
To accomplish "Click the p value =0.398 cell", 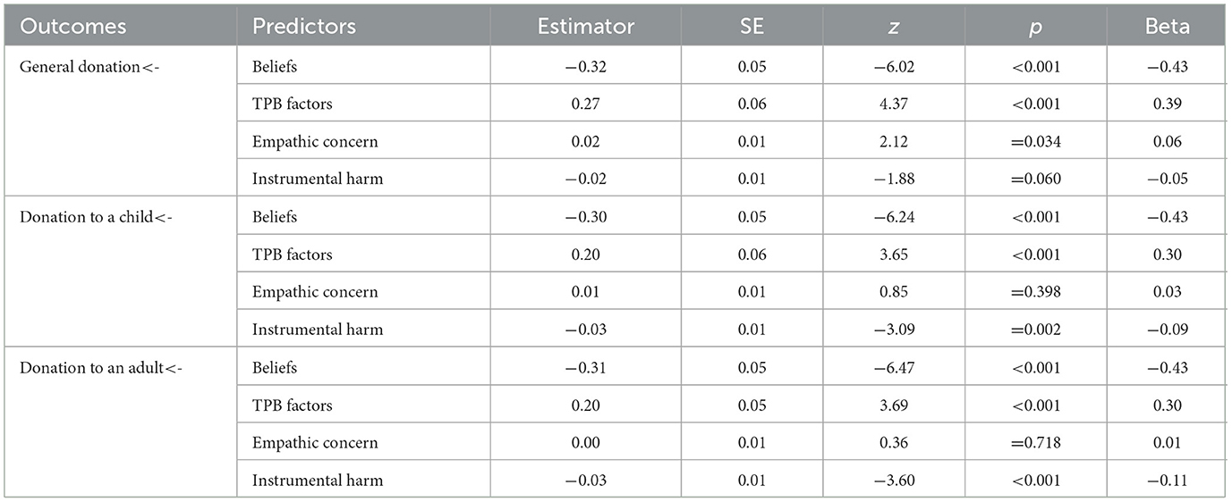I will 1035,292.
